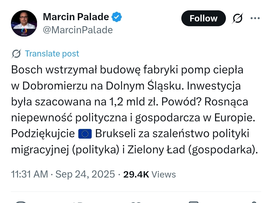Image resolution: width=272 pixels, height=203 pixels.
Task: Click the Marcin Palade display name
Action: 76,17
